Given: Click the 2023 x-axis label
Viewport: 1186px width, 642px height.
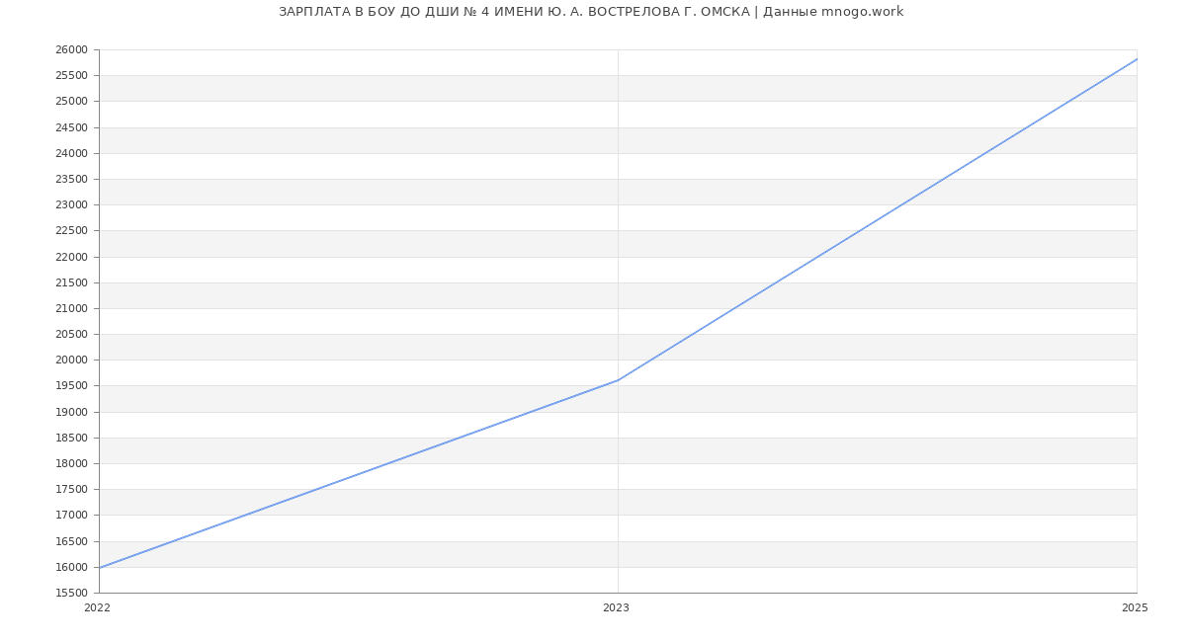Looking at the screenshot, I should coord(616,608).
